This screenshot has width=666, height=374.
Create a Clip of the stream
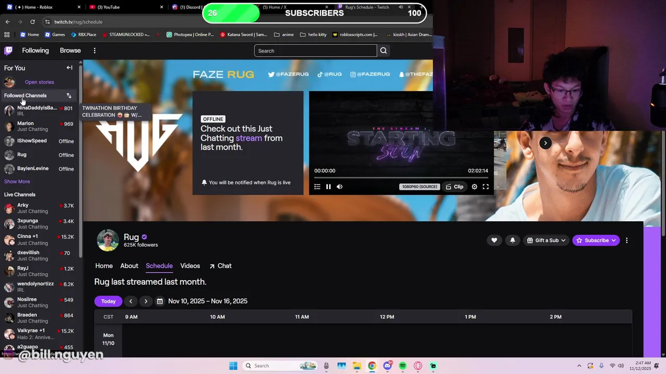(454, 186)
